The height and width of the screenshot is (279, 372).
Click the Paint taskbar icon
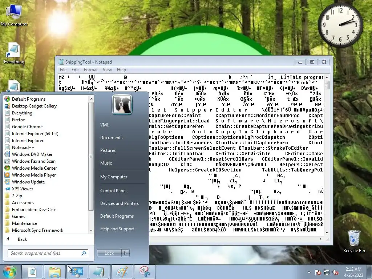pos(122,272)
